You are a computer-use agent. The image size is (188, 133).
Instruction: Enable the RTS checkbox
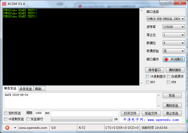(x=148, y=82)
